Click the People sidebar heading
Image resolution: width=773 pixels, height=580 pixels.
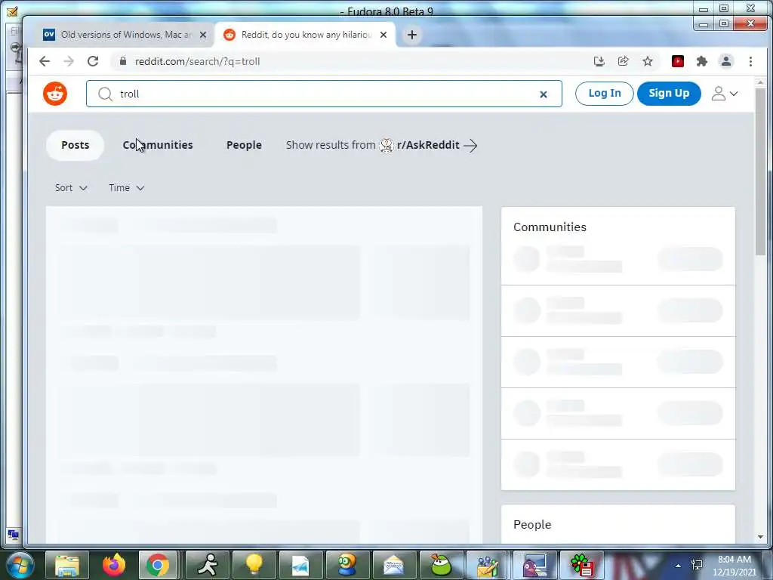coord(532,524)
